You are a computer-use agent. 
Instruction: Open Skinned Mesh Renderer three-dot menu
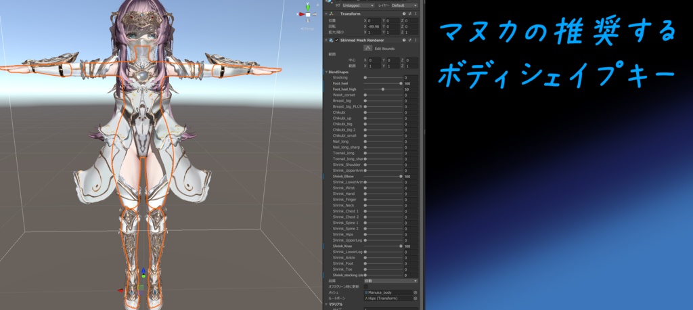[x=415, y=40]
